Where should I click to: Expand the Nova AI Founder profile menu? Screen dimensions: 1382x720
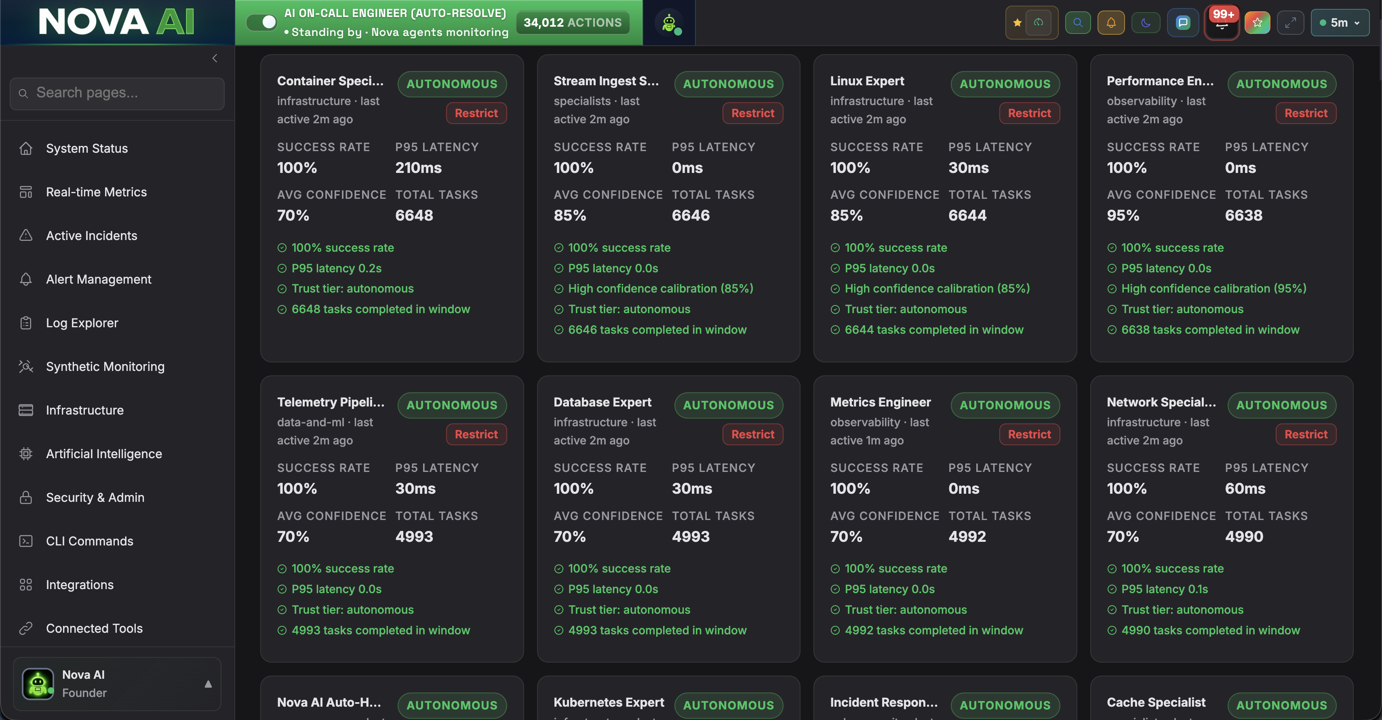pos(208,684)
